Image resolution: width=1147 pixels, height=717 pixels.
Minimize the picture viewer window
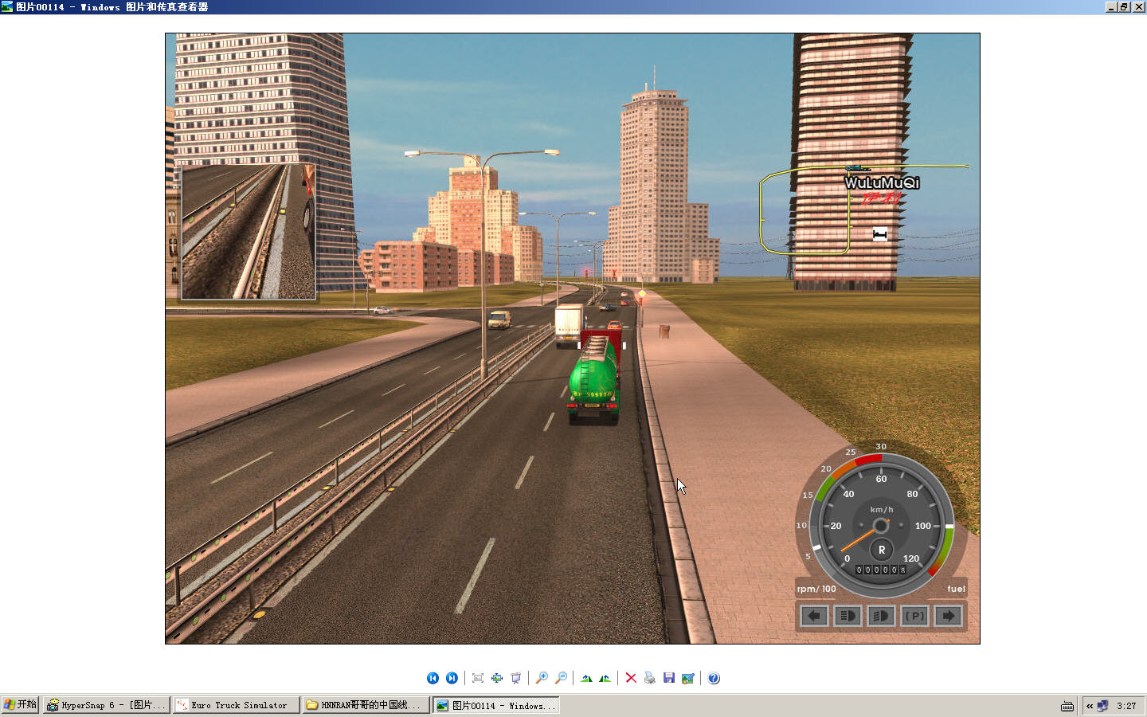(x=1111, y=6)
